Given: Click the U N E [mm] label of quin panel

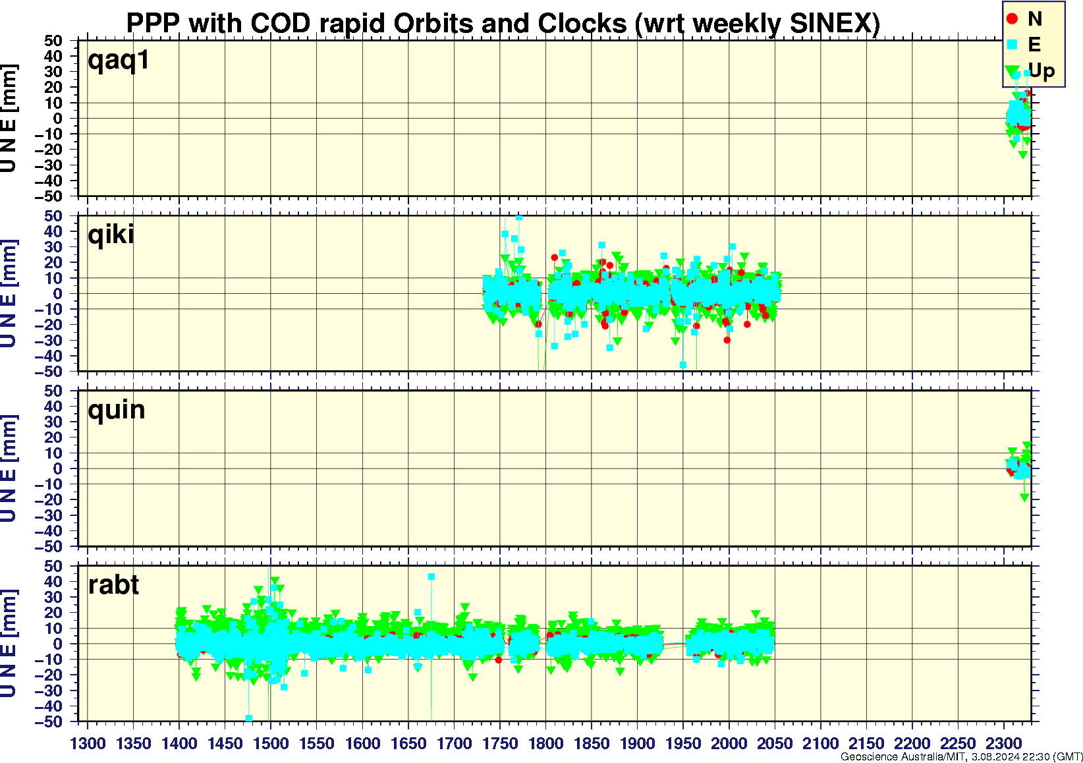Looking at the screenshot, I should pyautogui.click(x=8, y=468).
